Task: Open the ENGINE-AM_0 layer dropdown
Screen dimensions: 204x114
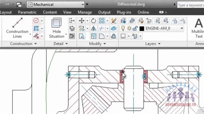Action: 182,28
